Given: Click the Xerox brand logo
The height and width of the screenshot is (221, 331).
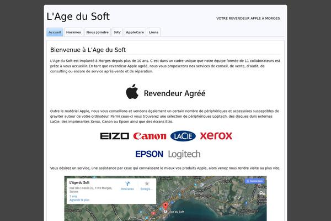Looking at the screenshot, I should coord(216,136).
